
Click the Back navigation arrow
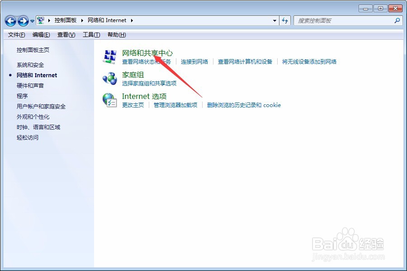click(x=10, y=20)
